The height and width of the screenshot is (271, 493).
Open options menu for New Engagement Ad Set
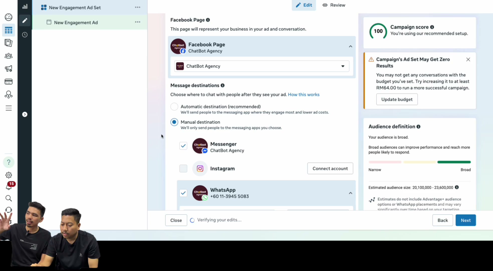138,7
